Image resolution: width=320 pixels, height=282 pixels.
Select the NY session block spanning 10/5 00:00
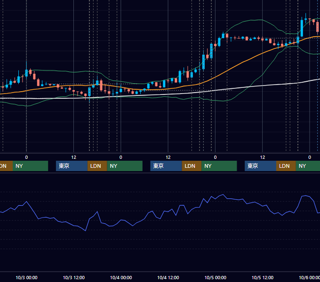[219, 166]
